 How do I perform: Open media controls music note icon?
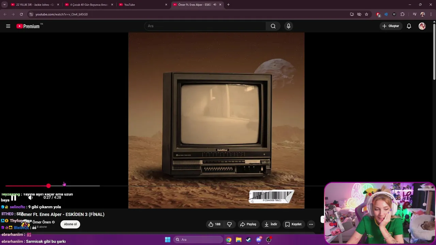tap(415, 14)
